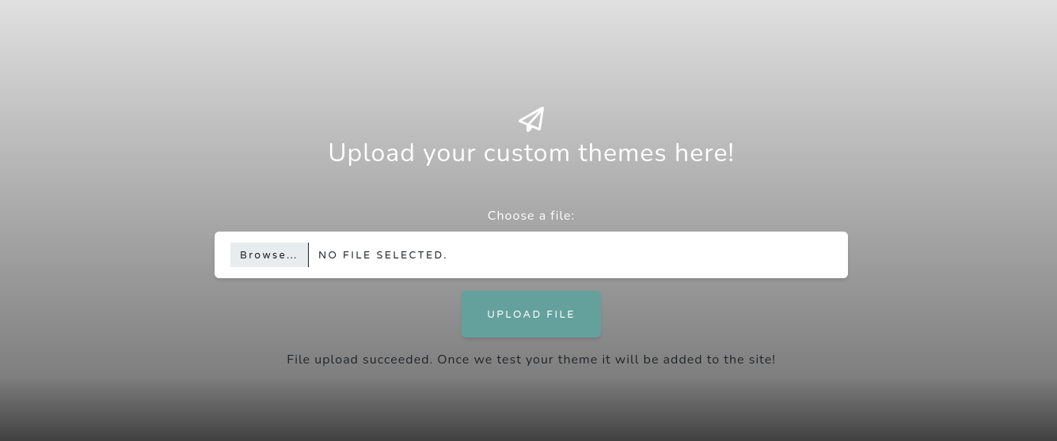The image size is (1057, 441).
Task: Submit the theme with Upload File
Action: (531, 315)
